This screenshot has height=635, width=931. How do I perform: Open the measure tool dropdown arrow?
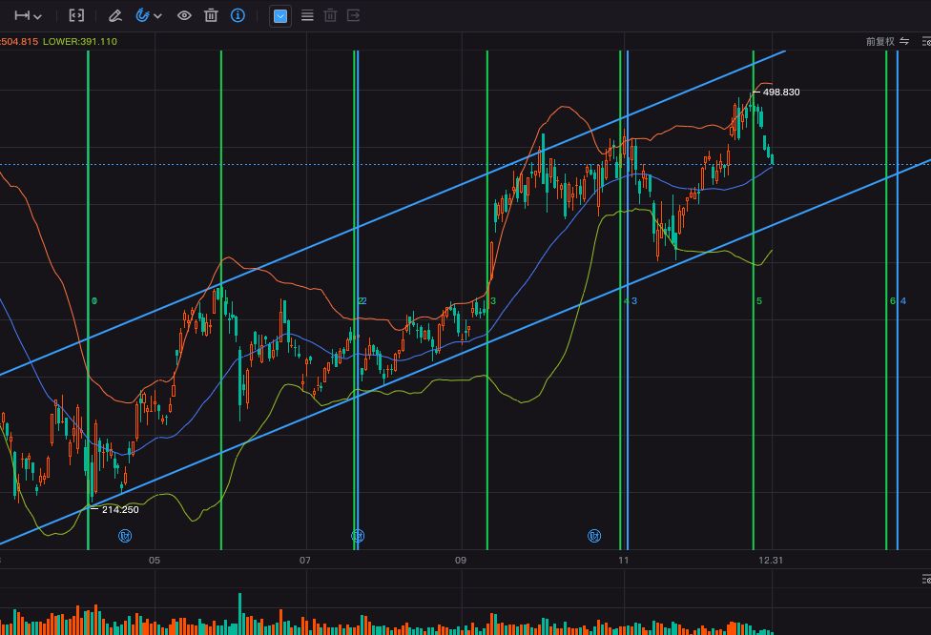coord(38,16)
